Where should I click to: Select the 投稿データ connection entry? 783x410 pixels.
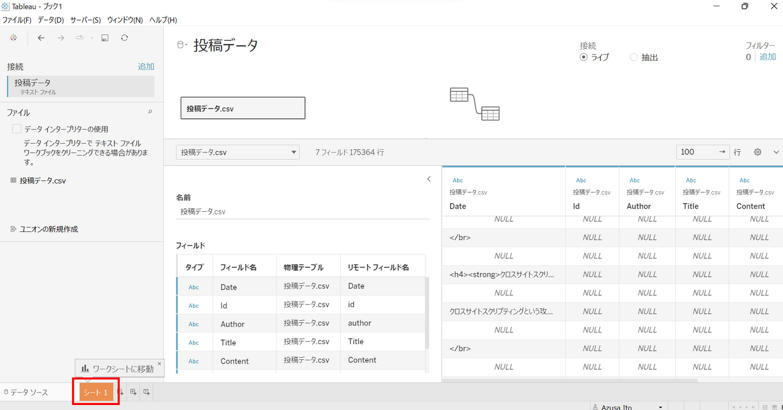coord(81,87)
